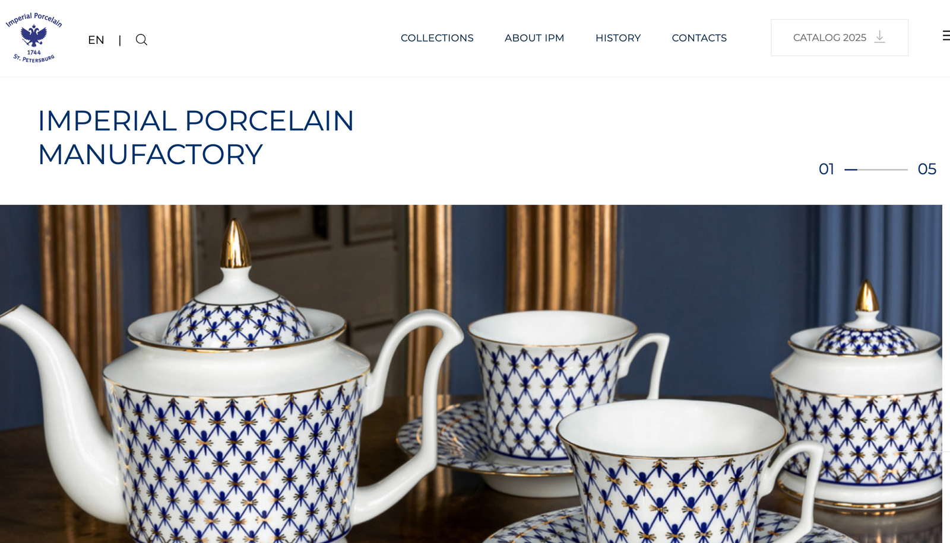
Task: Click the download arrow beside Catalog 2025
Action: tap(880, 37)
